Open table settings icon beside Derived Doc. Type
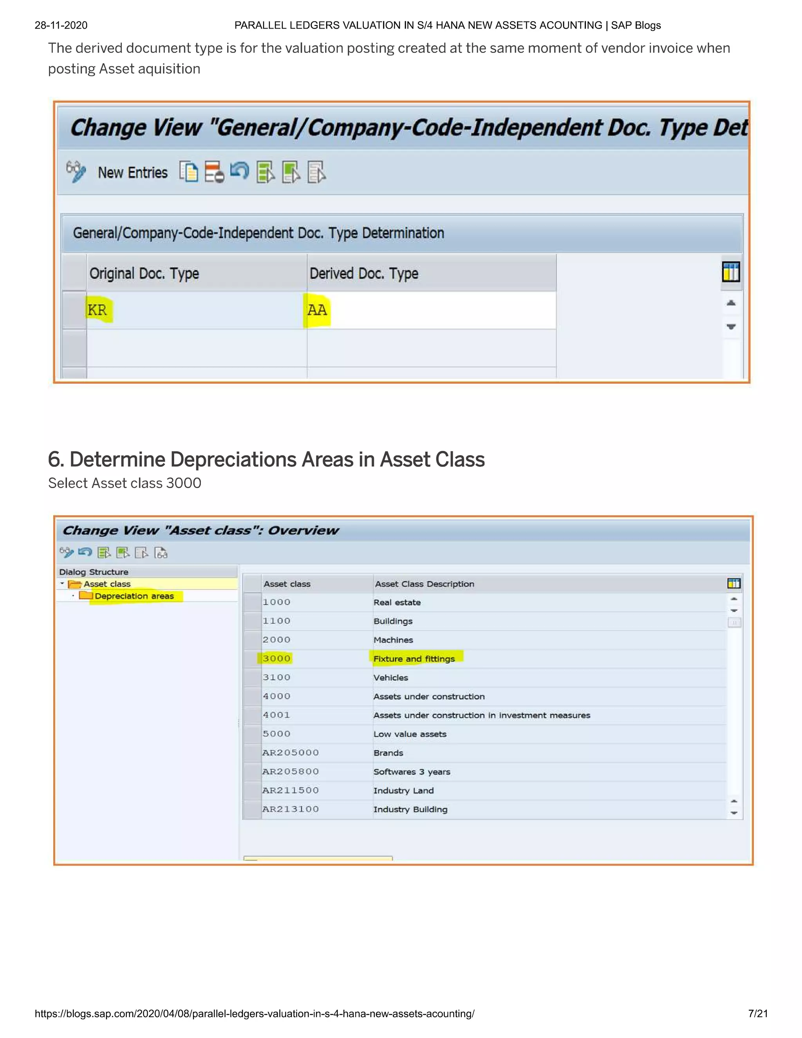Image resolution: width=802 pixels, height=1038 pixels. 731,272
